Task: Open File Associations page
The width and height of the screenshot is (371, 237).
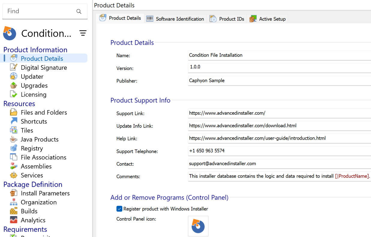Action: point(43,157)
